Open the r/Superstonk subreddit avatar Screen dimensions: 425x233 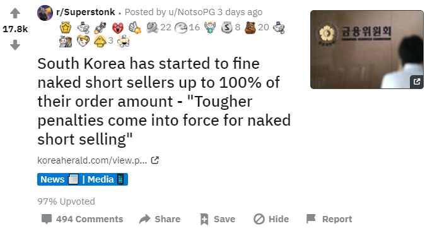pyautogui.click(x=45, y=13)
